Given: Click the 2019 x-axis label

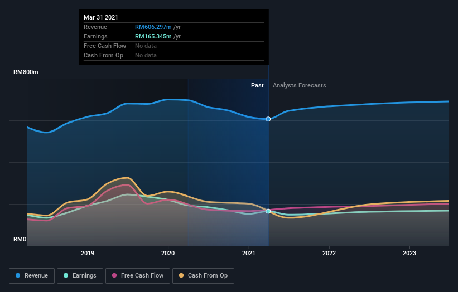Looking at the screenshot, I should (88, 253).
